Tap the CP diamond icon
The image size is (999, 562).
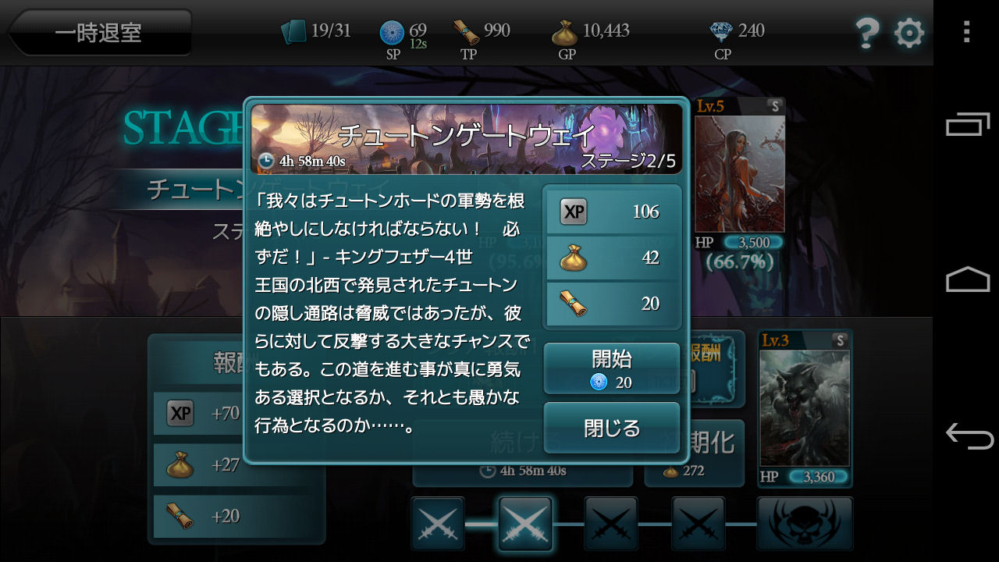point(722,32)
